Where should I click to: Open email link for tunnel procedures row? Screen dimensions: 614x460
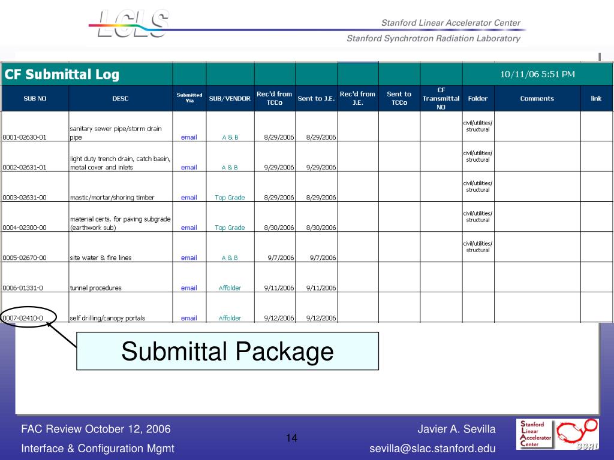tap(189, 288)
